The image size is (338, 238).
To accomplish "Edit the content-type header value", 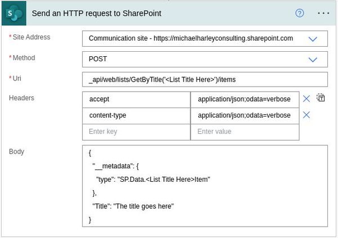I will 245,115.
